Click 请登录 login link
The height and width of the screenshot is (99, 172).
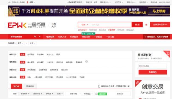pos(80,2)
